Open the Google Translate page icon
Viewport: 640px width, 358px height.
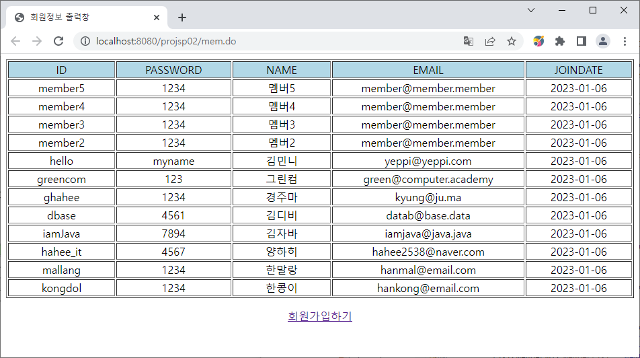(x=469, y=41)
